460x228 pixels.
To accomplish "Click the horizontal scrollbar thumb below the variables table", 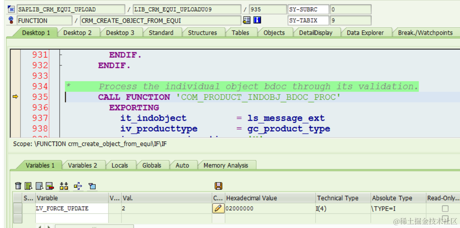I will 94,226.
